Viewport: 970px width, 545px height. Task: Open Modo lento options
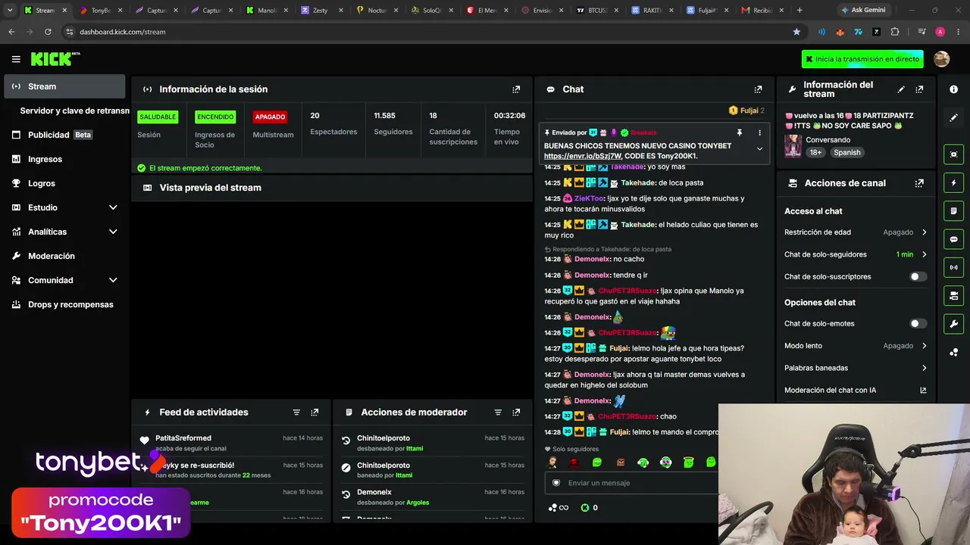pos(856,346)
